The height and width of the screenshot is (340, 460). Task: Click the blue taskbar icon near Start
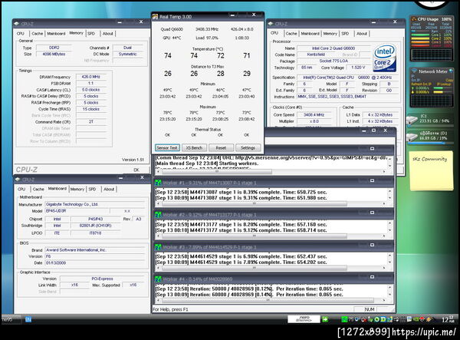pos(28,319)
